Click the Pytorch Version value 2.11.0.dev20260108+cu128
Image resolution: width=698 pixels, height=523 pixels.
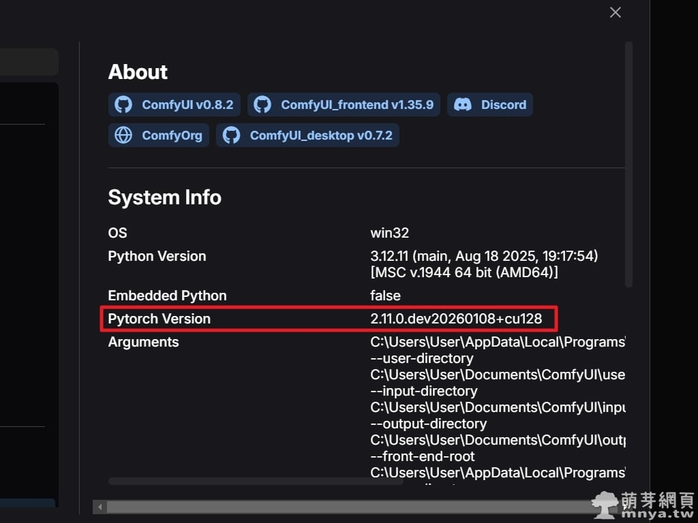(455, 319)
